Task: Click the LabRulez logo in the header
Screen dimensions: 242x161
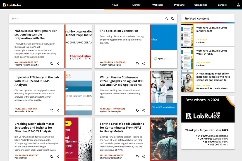Action: [x=12, y=5]
